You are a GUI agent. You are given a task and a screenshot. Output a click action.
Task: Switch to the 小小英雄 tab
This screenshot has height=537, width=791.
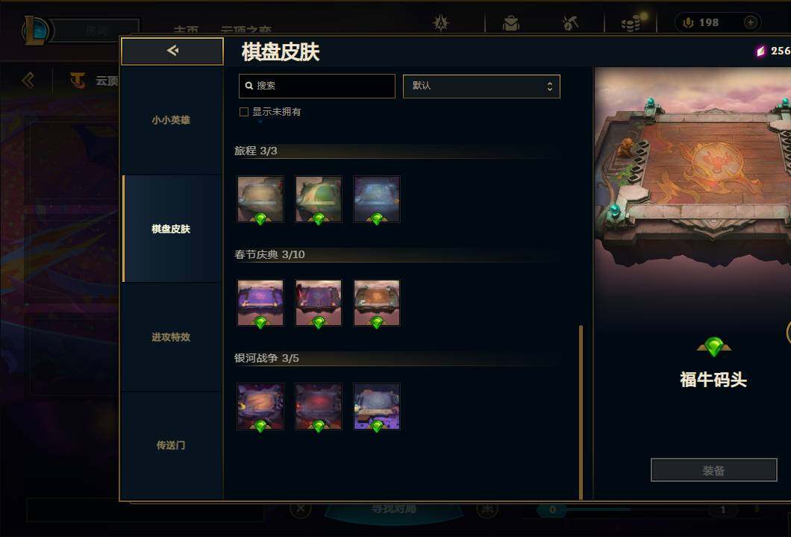172,120
